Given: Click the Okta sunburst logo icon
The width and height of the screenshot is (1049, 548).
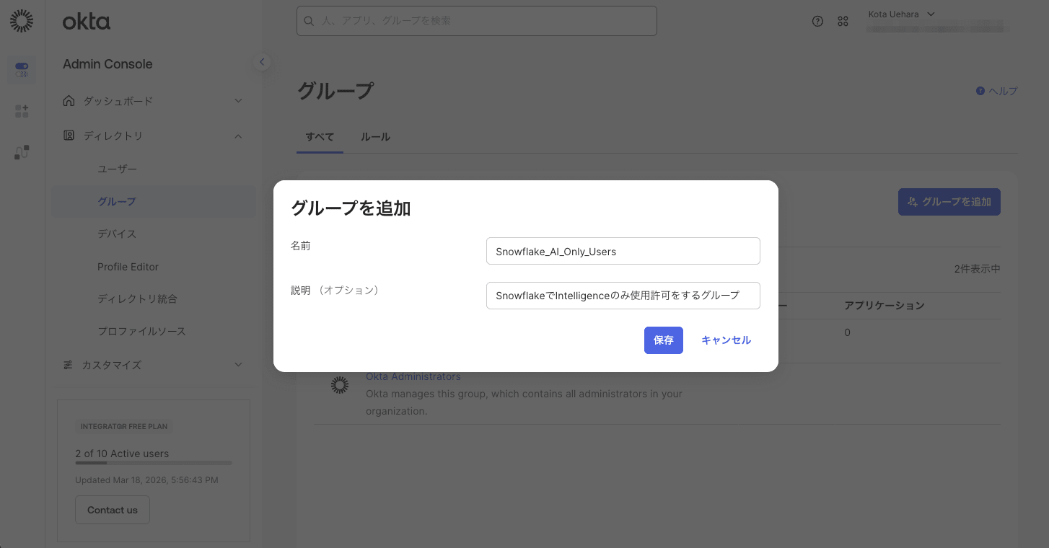Looking at the screenshot, I should [22, 22].
